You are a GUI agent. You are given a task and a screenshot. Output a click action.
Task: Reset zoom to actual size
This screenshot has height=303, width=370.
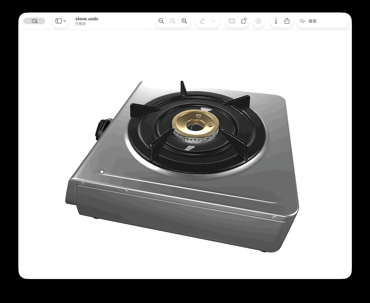[173, 21]
